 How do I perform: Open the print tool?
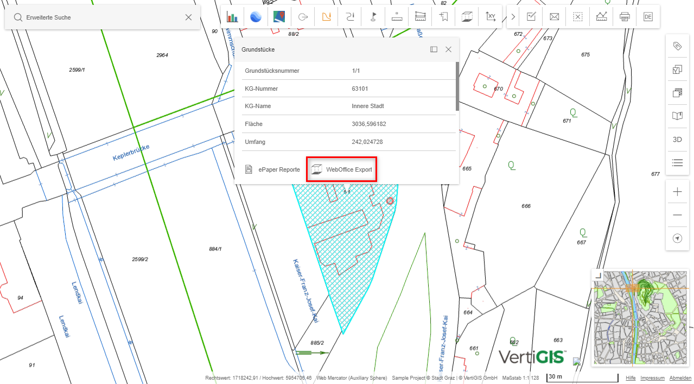pos(624,16)
